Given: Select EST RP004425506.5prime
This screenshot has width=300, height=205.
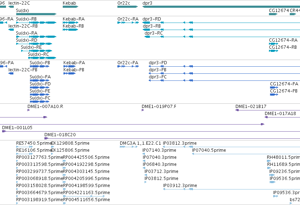Looking at the screenshot, I should pyautogui.click(x=65, y=161).
